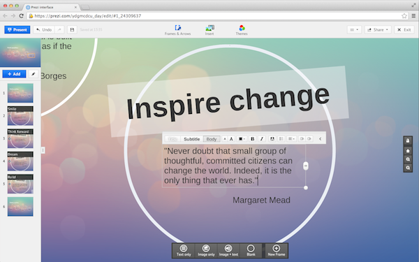Toggle bullet list formatting
419x262 pixels.
tap(281, 139)
